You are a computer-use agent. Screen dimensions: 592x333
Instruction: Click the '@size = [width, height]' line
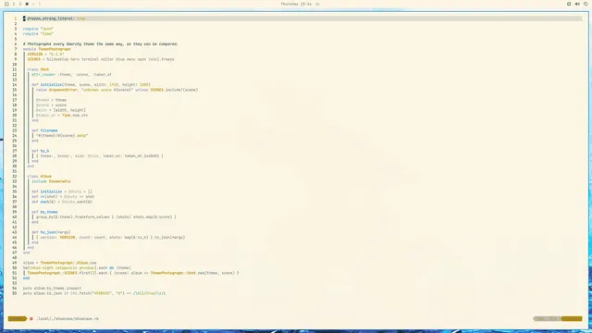point(61,110)
